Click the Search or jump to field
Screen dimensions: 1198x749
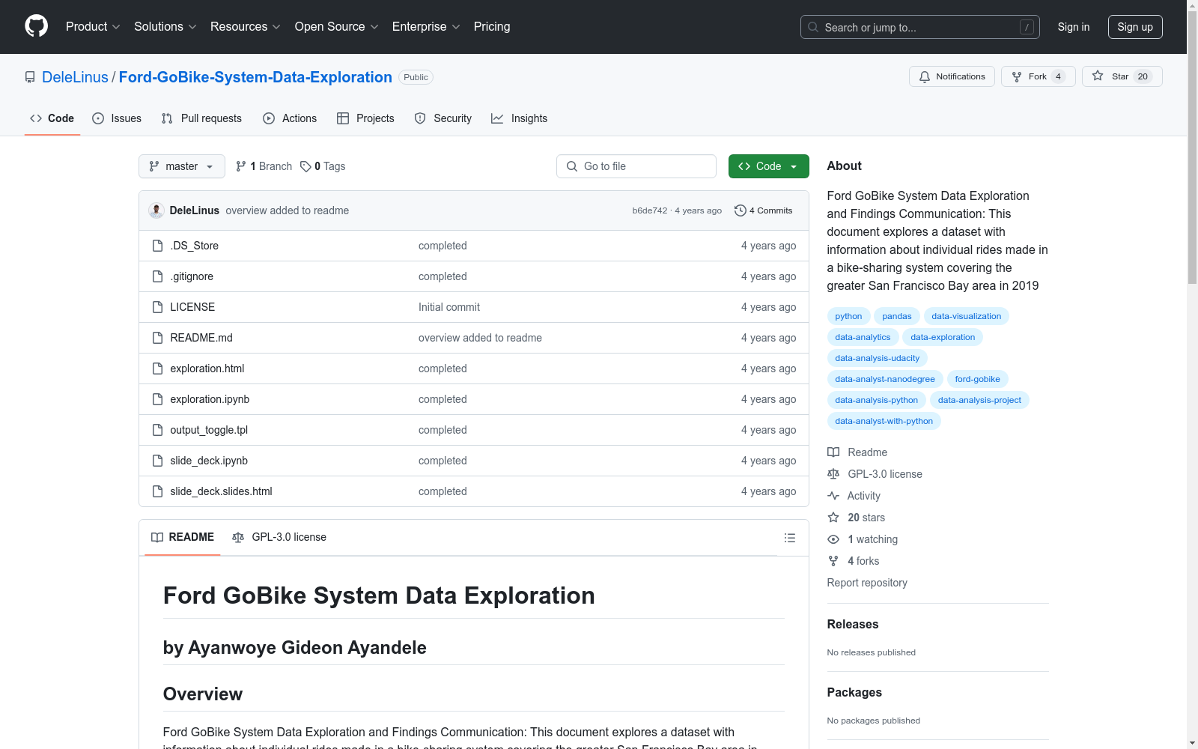click(920, 27)
